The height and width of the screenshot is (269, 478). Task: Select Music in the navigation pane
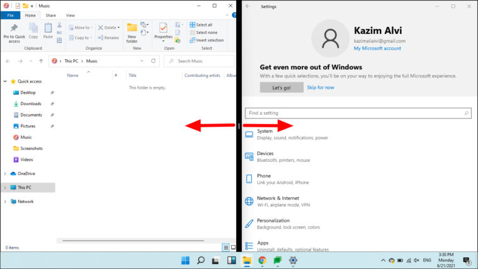26,137
